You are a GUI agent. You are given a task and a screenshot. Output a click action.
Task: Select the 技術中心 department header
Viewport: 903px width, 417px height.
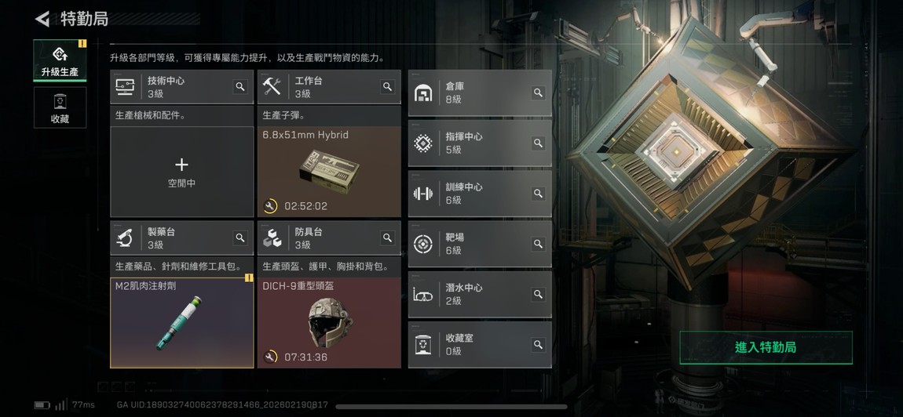pos(182,87)
